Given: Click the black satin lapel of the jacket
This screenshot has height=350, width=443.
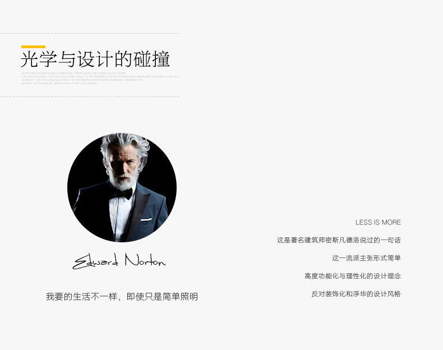Looking at the screenshot, I should coord(139,209).
